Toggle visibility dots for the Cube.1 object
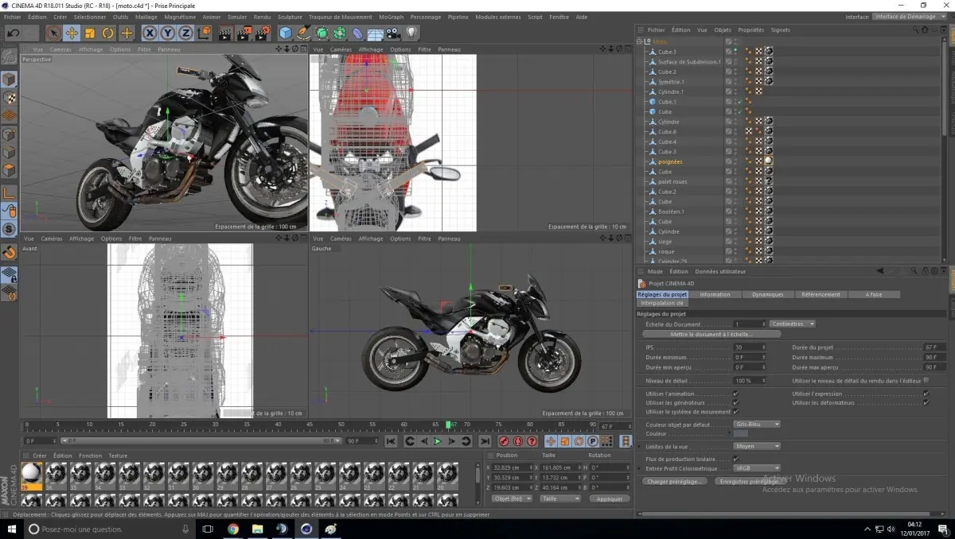Image resolution: width=955 pixels, height=539 pixels. click(735, 102)
